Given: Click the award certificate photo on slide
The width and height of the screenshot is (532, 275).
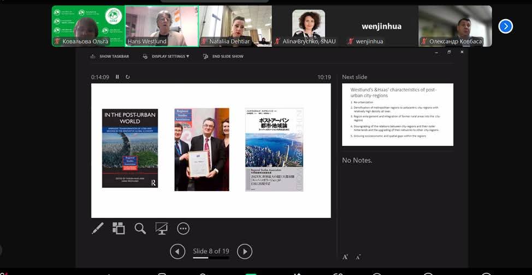Looking at the screenshot, I should [x=202, y=150].
